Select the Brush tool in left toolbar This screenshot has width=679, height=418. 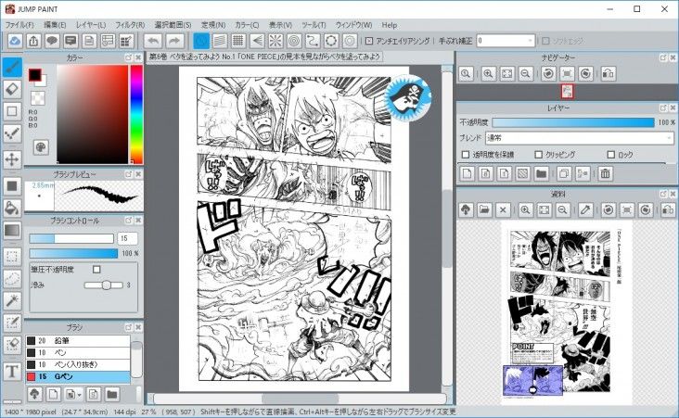[12, 67]
